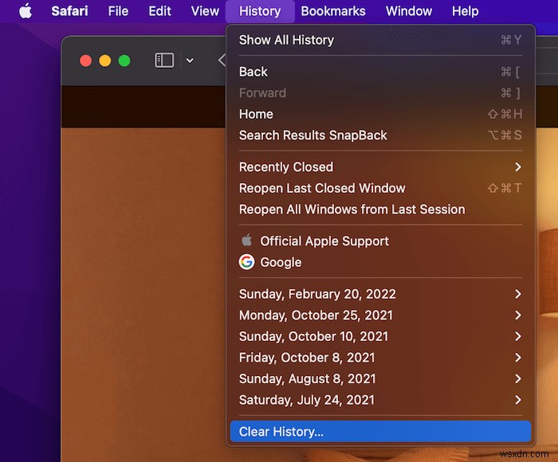The image size is (558, 462).
Task: Toggle the Safari sidebar icon
Action: tap(164, 60)
